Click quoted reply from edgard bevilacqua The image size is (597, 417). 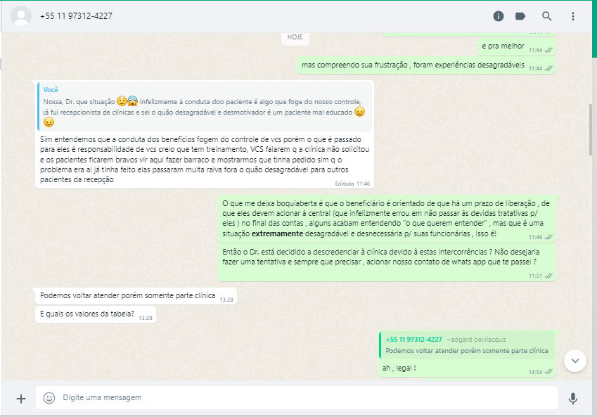[467, 345]
